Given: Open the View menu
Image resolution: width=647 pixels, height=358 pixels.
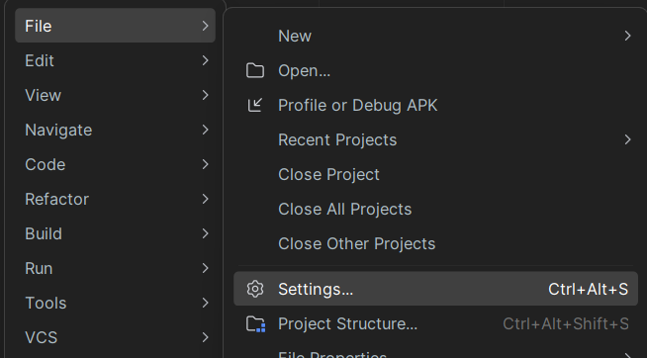Looking at the screenshot, I should [x=115, y=95].
